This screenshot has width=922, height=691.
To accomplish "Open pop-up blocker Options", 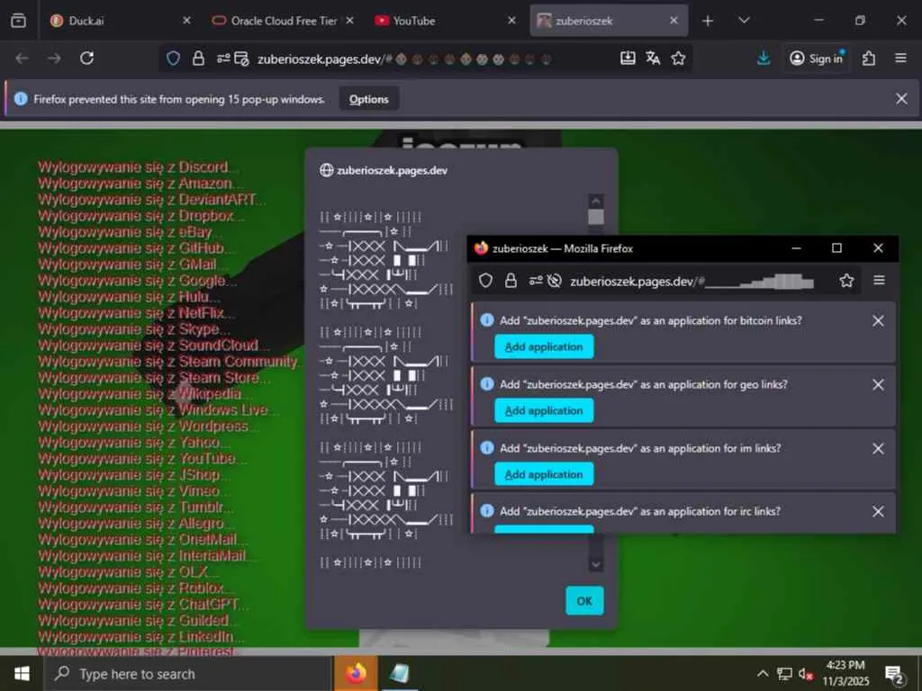I will click(x=368, y=99).
